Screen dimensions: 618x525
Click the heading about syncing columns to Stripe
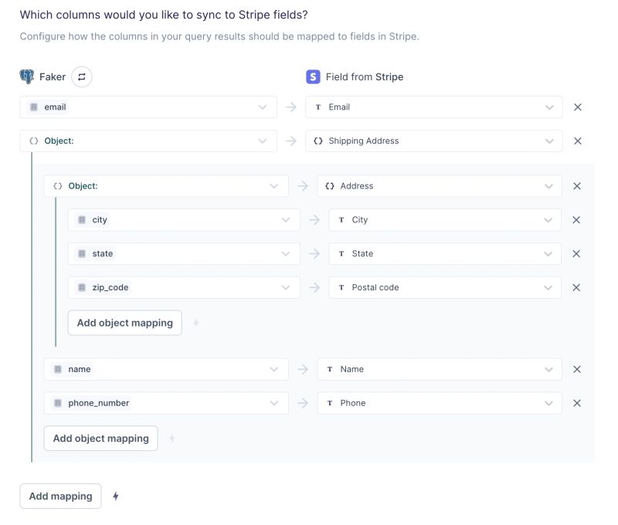[164, 15]
